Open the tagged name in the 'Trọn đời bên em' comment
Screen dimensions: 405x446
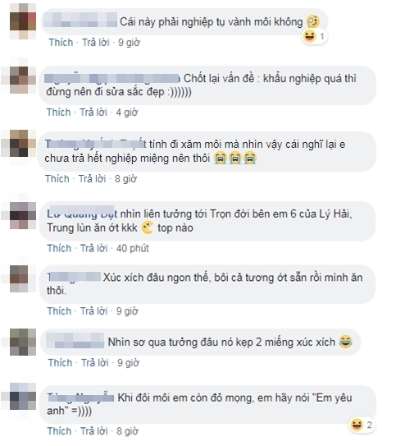coord(82,214)
